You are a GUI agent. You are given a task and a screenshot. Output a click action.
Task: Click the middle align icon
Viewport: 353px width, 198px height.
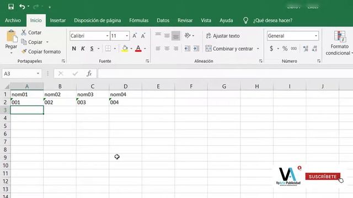167,35
